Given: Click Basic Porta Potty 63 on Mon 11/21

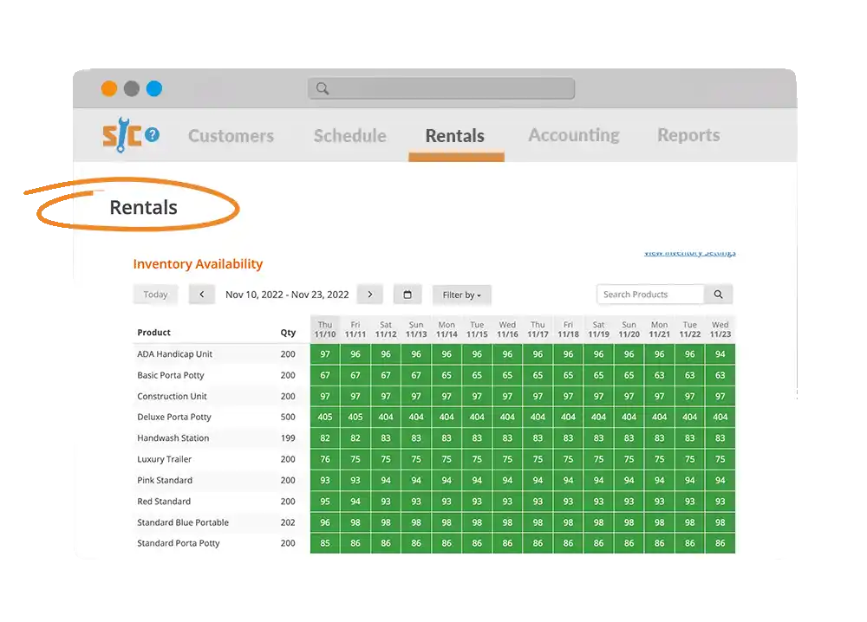Looking at the screenshot, I should (x=660, y=375).
